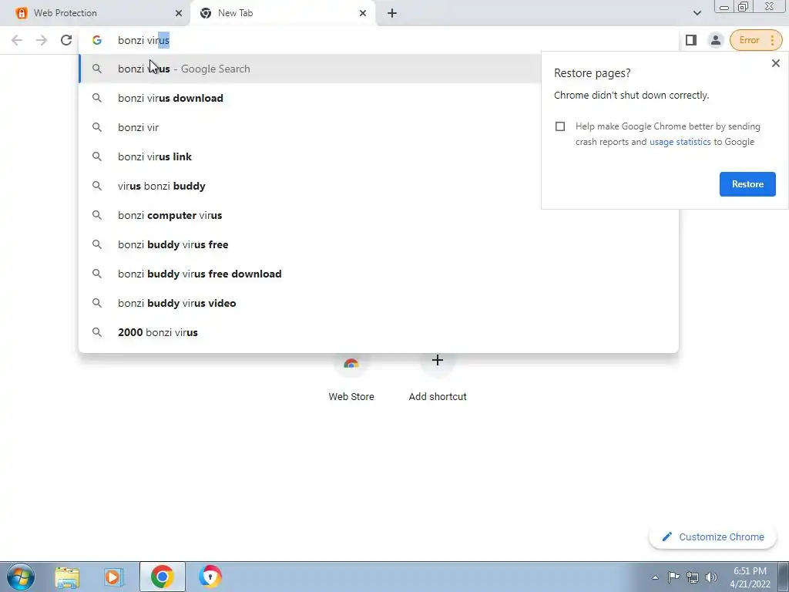Image resolution: width=789 pixels, height=592 pixels.
Task: Open the volume speaker tray icon
Action: [x=711, y=577]
